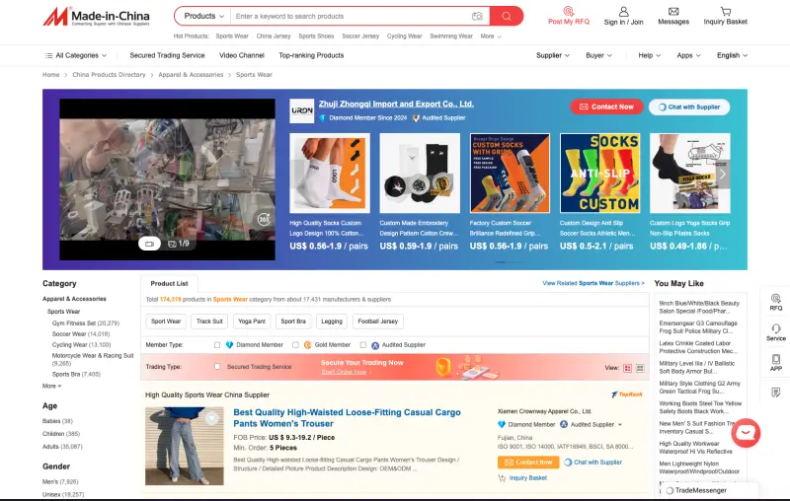Open Video Channel menu item
790x501 pixels.
[242, 55]
